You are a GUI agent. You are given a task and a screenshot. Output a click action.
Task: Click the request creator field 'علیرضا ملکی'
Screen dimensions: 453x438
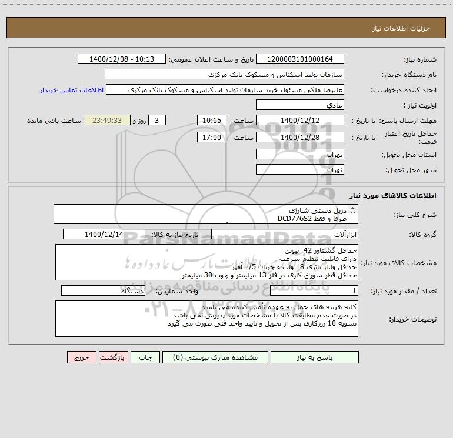[225, 89]
